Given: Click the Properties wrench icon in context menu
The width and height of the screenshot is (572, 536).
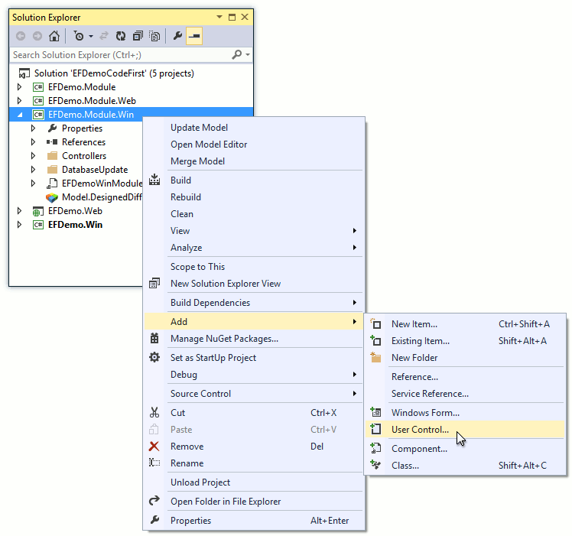Looking at the screenshot, I should pyautogui.click(x=154, y=520).
